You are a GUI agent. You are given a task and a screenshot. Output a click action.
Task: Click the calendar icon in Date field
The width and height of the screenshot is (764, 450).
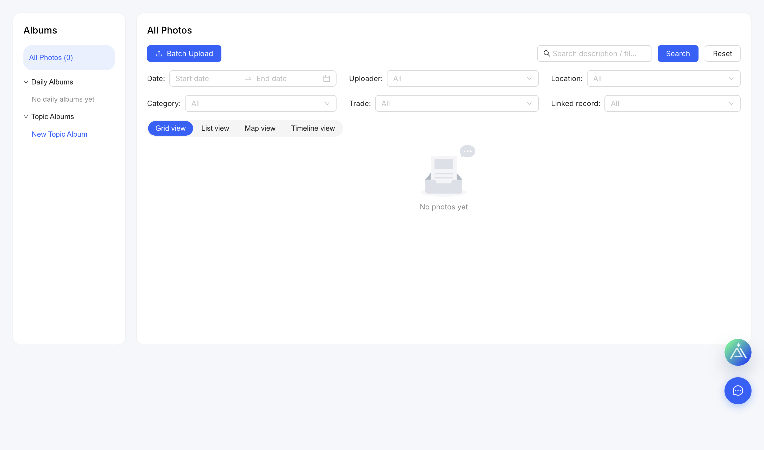pos(326,78)
